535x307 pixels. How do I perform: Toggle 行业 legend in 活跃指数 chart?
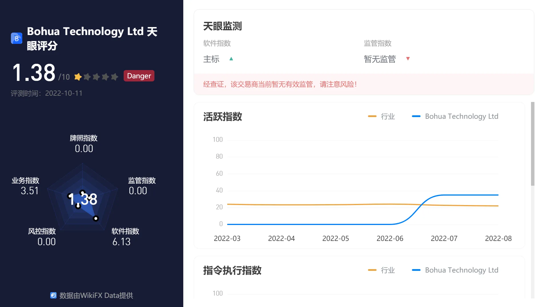pyautogui.click(x=382, y=116)
